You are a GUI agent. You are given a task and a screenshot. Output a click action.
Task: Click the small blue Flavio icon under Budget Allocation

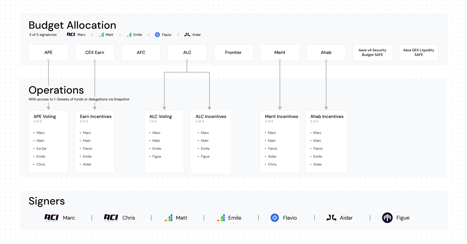(x=157, y=35)
